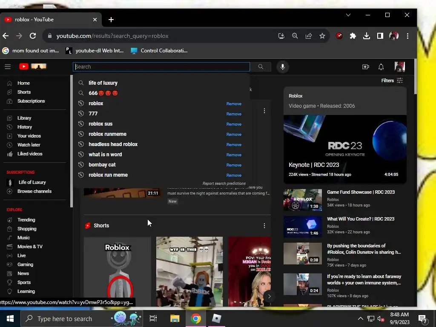The height and width of the screenshot is (327, 436).
Task: Click the page vertical scrollbar
Action: pyautogui.click(x=416, y=77)
